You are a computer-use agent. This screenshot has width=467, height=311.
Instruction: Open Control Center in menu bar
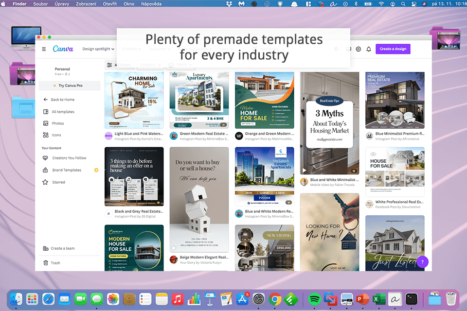[413, 4]
